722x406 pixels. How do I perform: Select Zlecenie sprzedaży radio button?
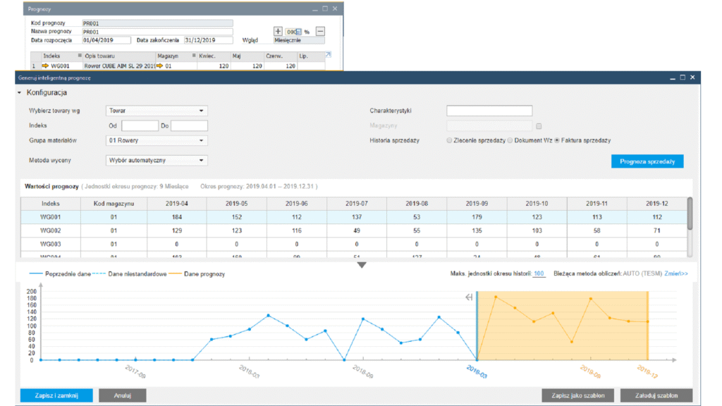(449, 140)
